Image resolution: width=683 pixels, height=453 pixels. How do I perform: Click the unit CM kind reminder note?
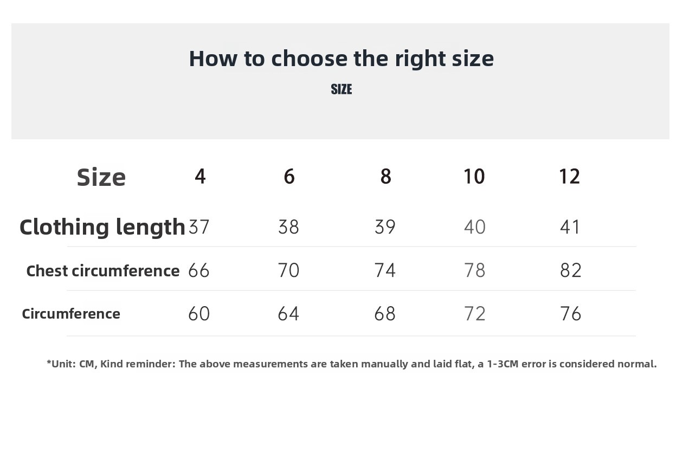(x=352, y=364)
